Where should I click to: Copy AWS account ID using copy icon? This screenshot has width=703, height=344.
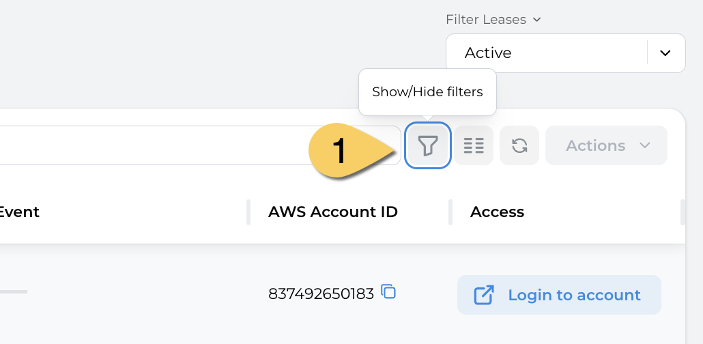coord(388,292)
